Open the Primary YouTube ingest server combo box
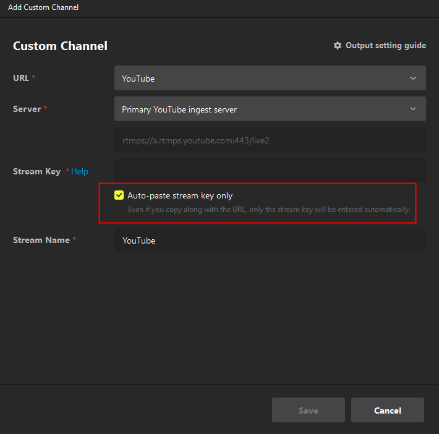The height and width of the screenshot is (434, 439). [260, 109]
